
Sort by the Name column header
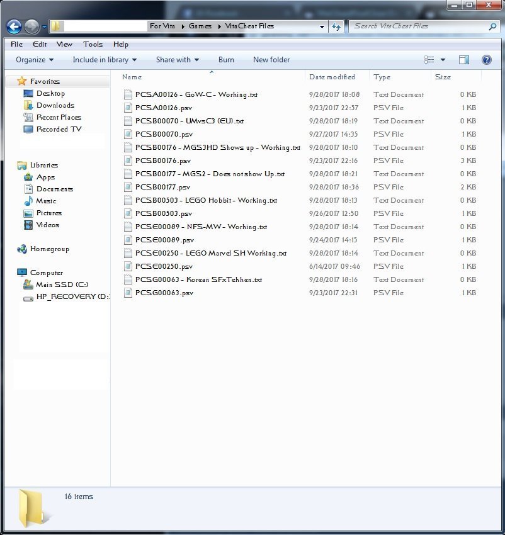(132, 77)
